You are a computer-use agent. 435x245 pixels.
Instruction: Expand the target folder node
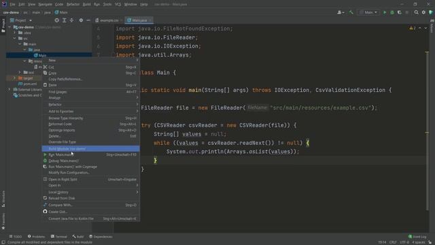coord(15,78)
